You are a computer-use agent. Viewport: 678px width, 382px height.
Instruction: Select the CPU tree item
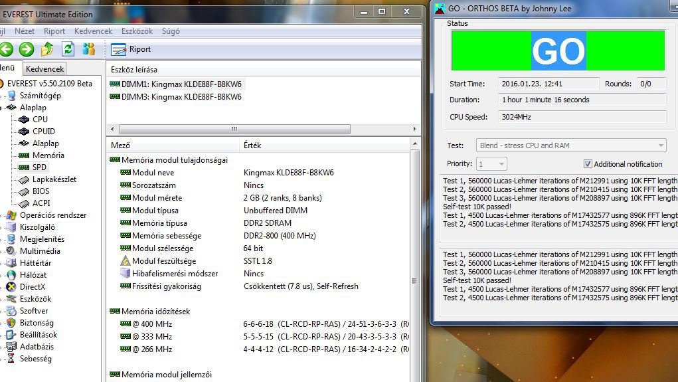coord(40,120)
